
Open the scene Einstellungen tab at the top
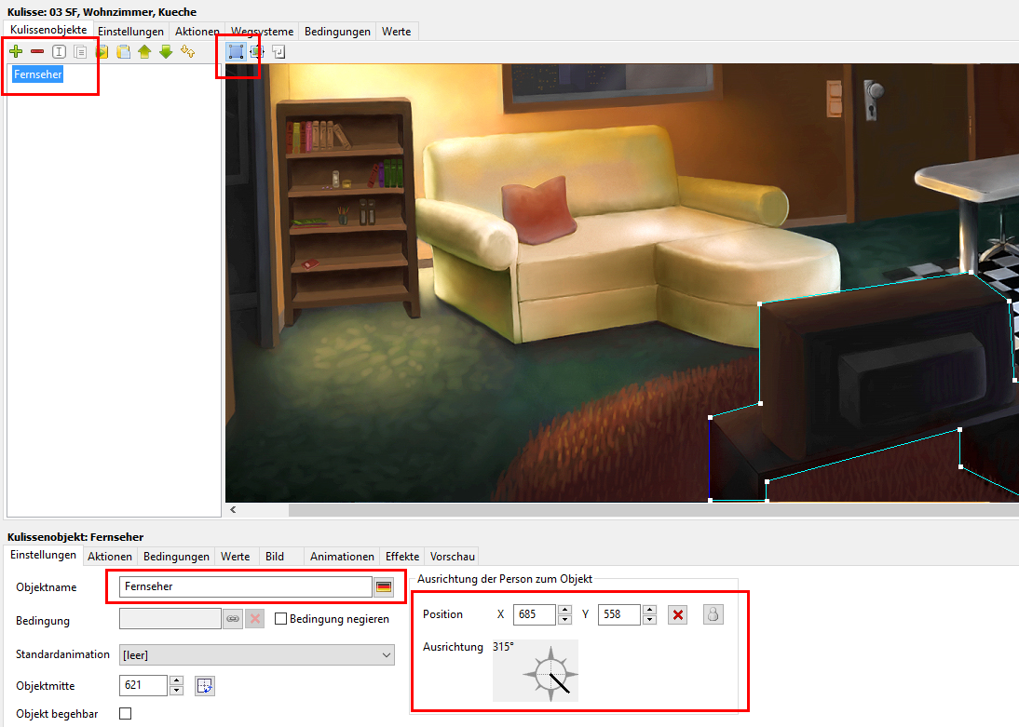[130, 32]
